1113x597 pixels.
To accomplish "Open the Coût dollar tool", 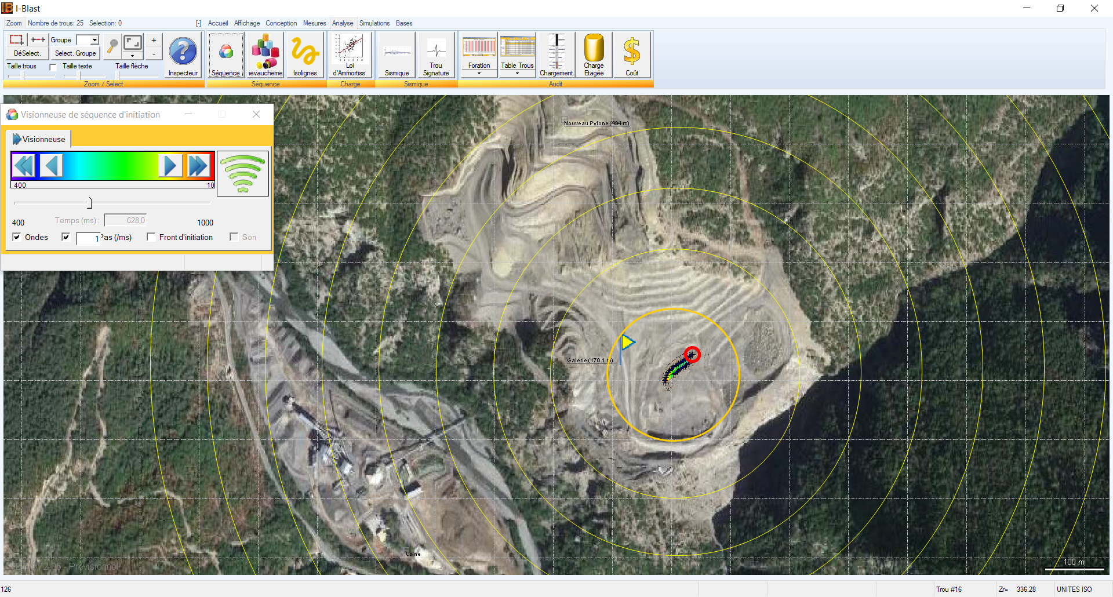I will [632, 56].
